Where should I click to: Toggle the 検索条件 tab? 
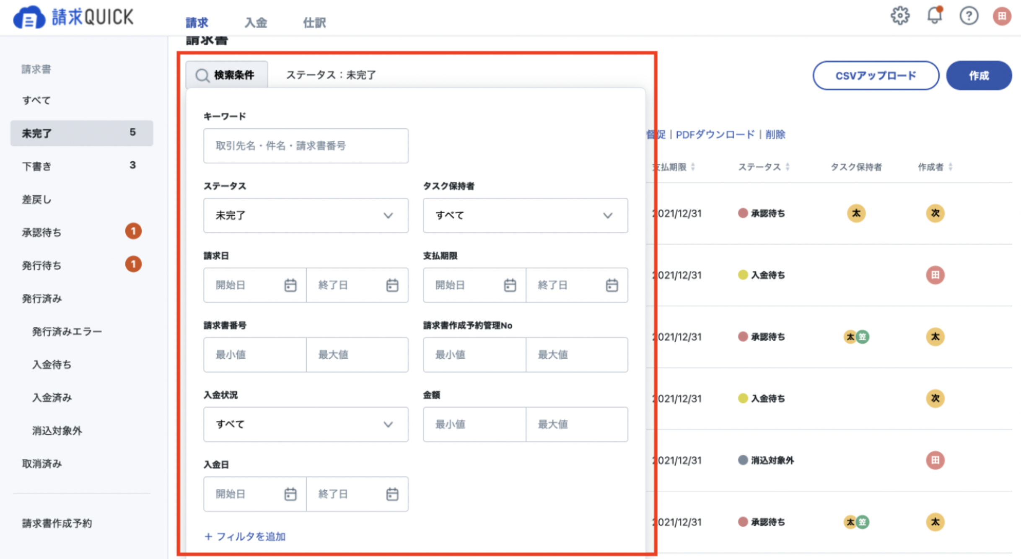(x=227, y=75)
